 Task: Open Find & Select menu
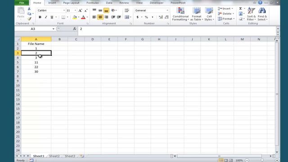pos(262,14)
